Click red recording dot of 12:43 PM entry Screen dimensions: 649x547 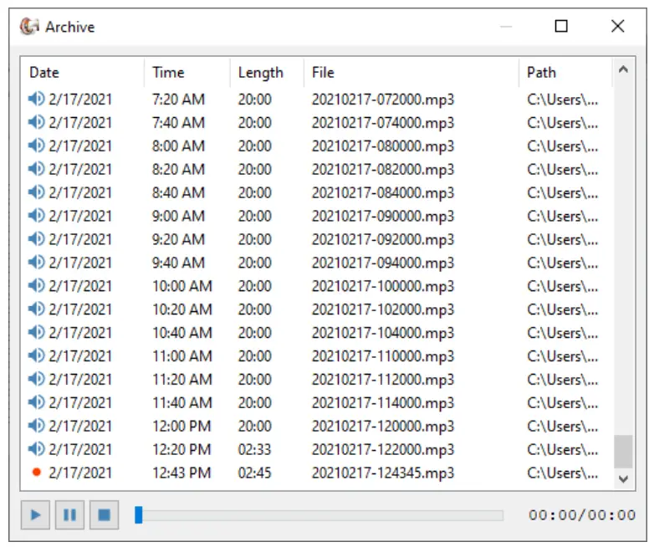coord(37,472)
